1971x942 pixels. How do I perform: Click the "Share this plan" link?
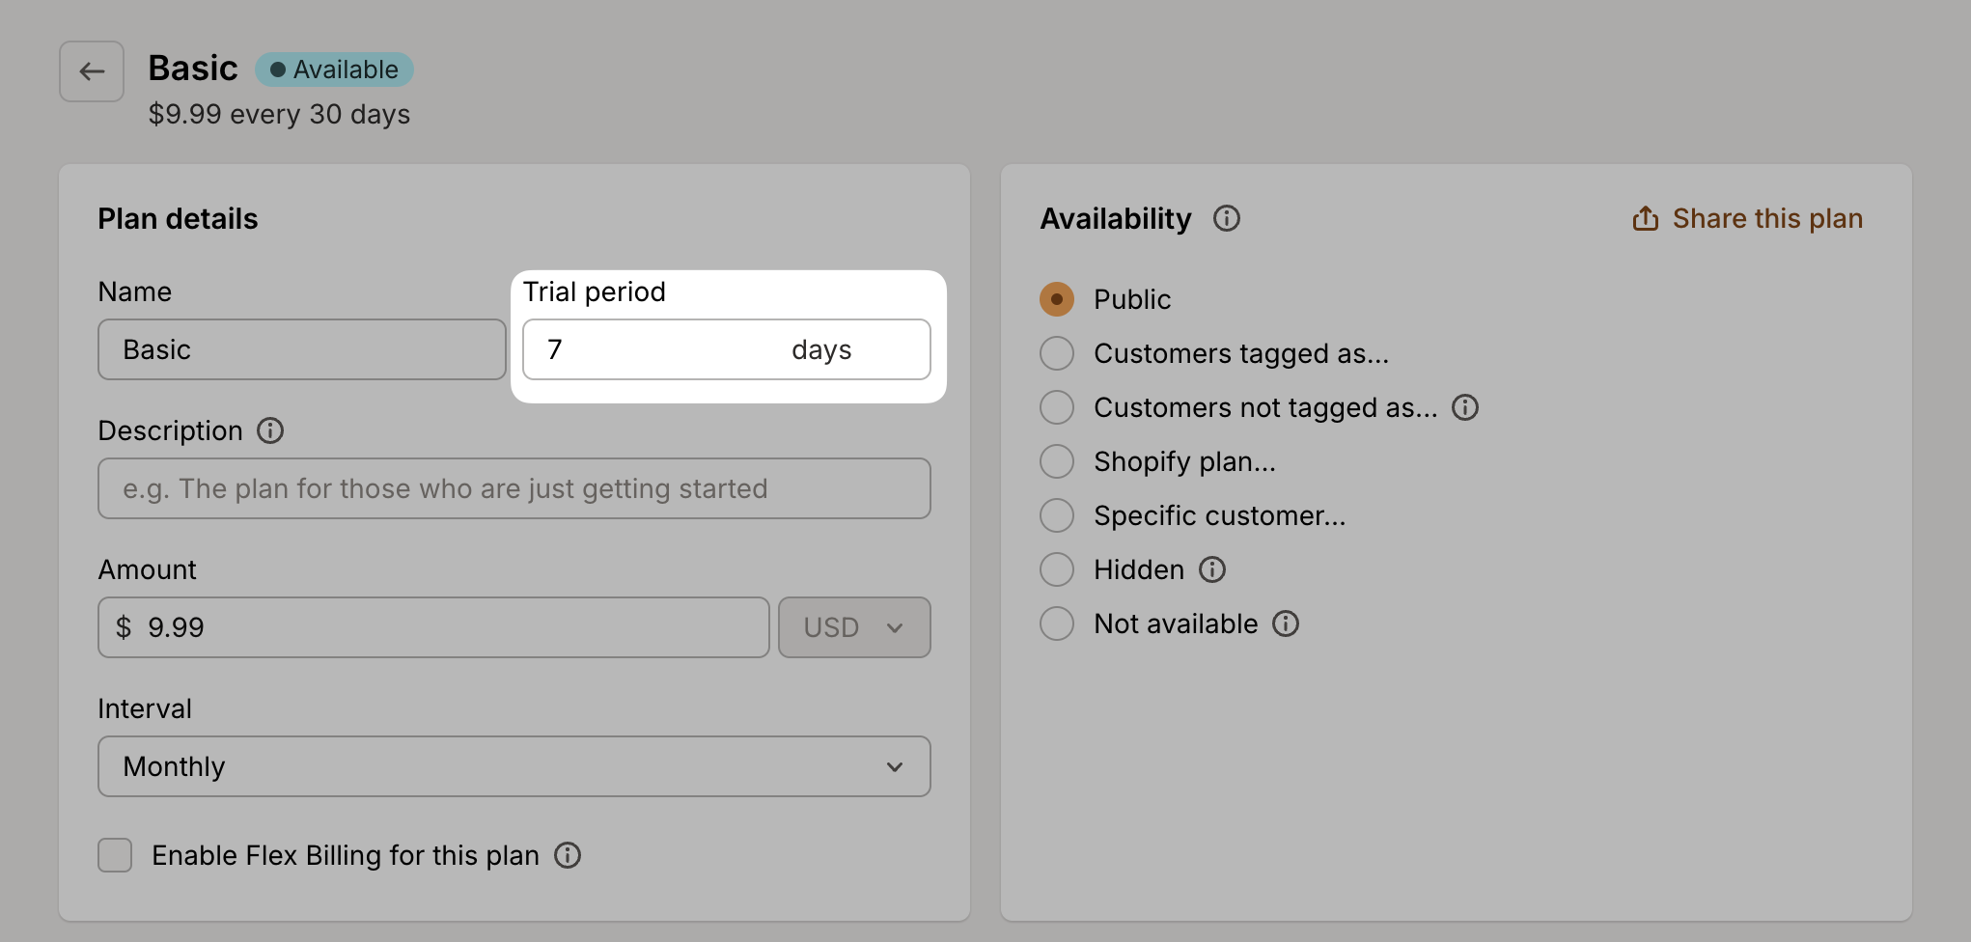click(1767, 218)
